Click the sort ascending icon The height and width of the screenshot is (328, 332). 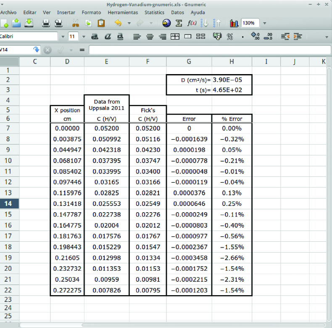point(205,23)
